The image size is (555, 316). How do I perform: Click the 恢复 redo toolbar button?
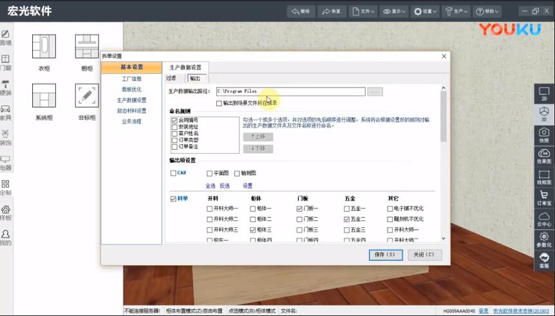tap(332, 12)
